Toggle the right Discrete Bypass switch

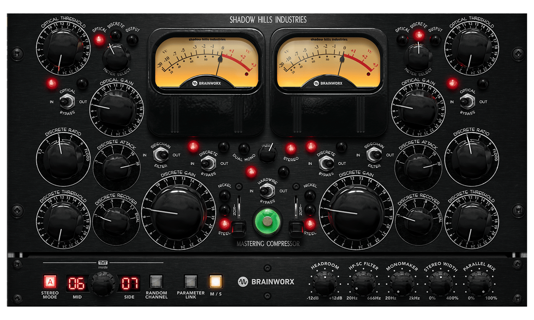pos(326,163)
